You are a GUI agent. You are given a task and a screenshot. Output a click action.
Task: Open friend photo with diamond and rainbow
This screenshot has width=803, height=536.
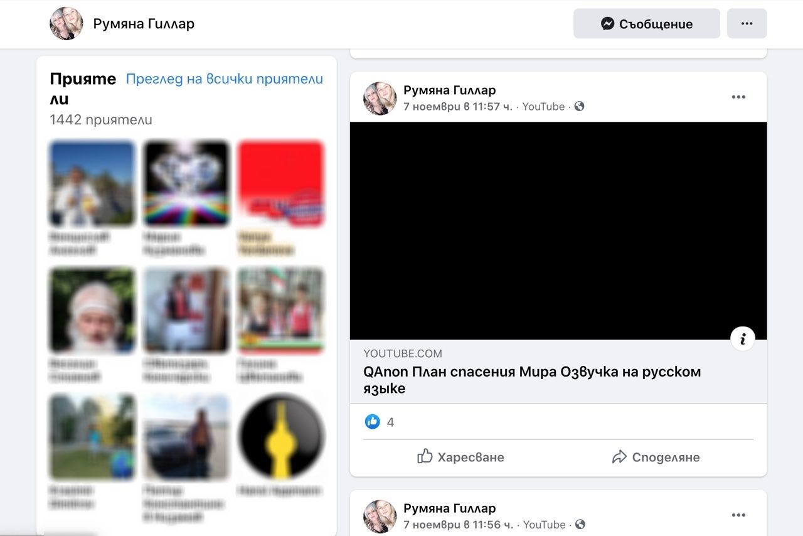(186, 183)
